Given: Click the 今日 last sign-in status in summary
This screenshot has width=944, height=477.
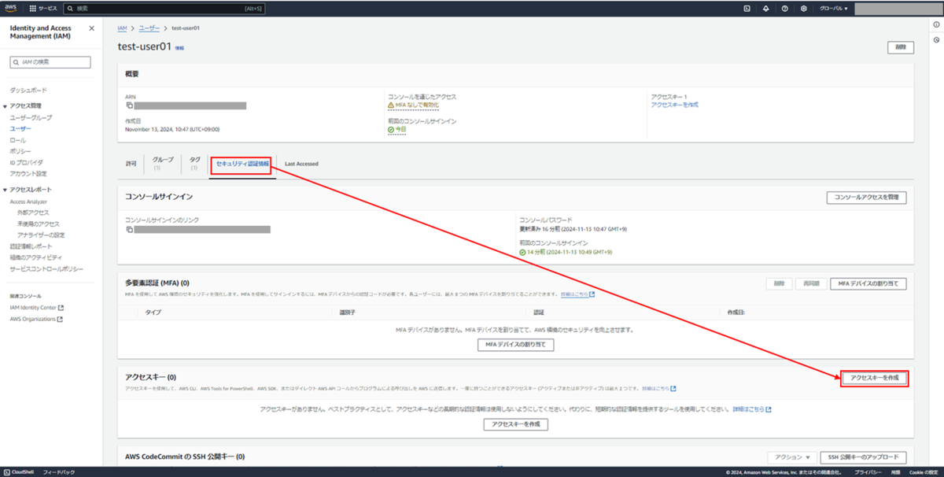Looking at the screenshot, I should (397, 129).
